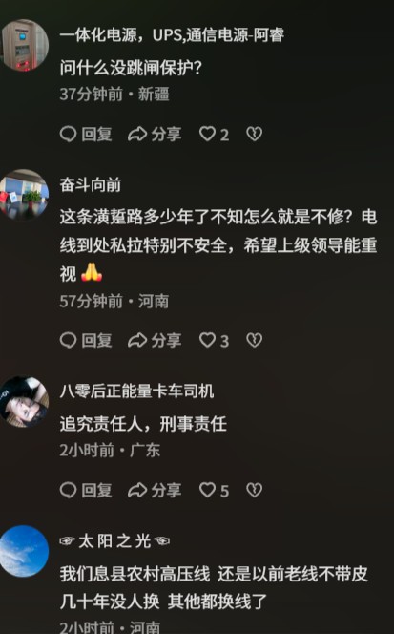Dislike 奋斗向前's comment about 潢踅路

(254, 340)
